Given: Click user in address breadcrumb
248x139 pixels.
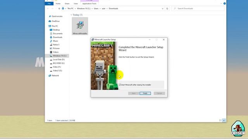Looking at the screenshot, I should 103,8.
